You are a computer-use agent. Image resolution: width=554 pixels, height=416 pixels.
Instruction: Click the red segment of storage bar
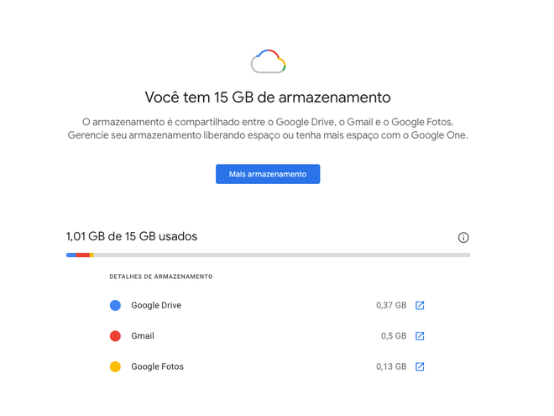pos(82,255)
